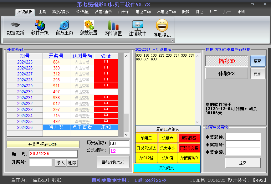Focus the 中奖金额 input field
The height and width of the screenshot is (184, 271).
243,152
